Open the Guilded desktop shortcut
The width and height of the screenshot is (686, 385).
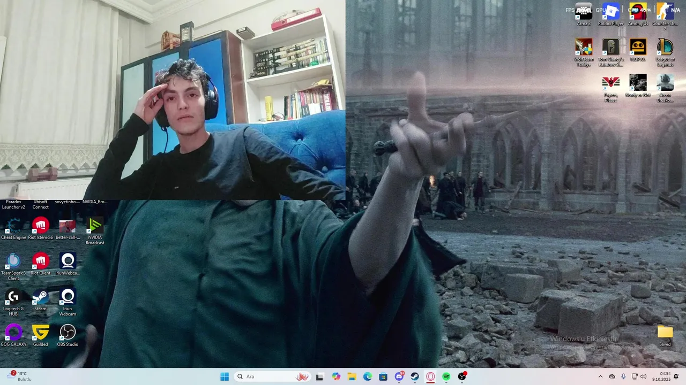point(41,335)
